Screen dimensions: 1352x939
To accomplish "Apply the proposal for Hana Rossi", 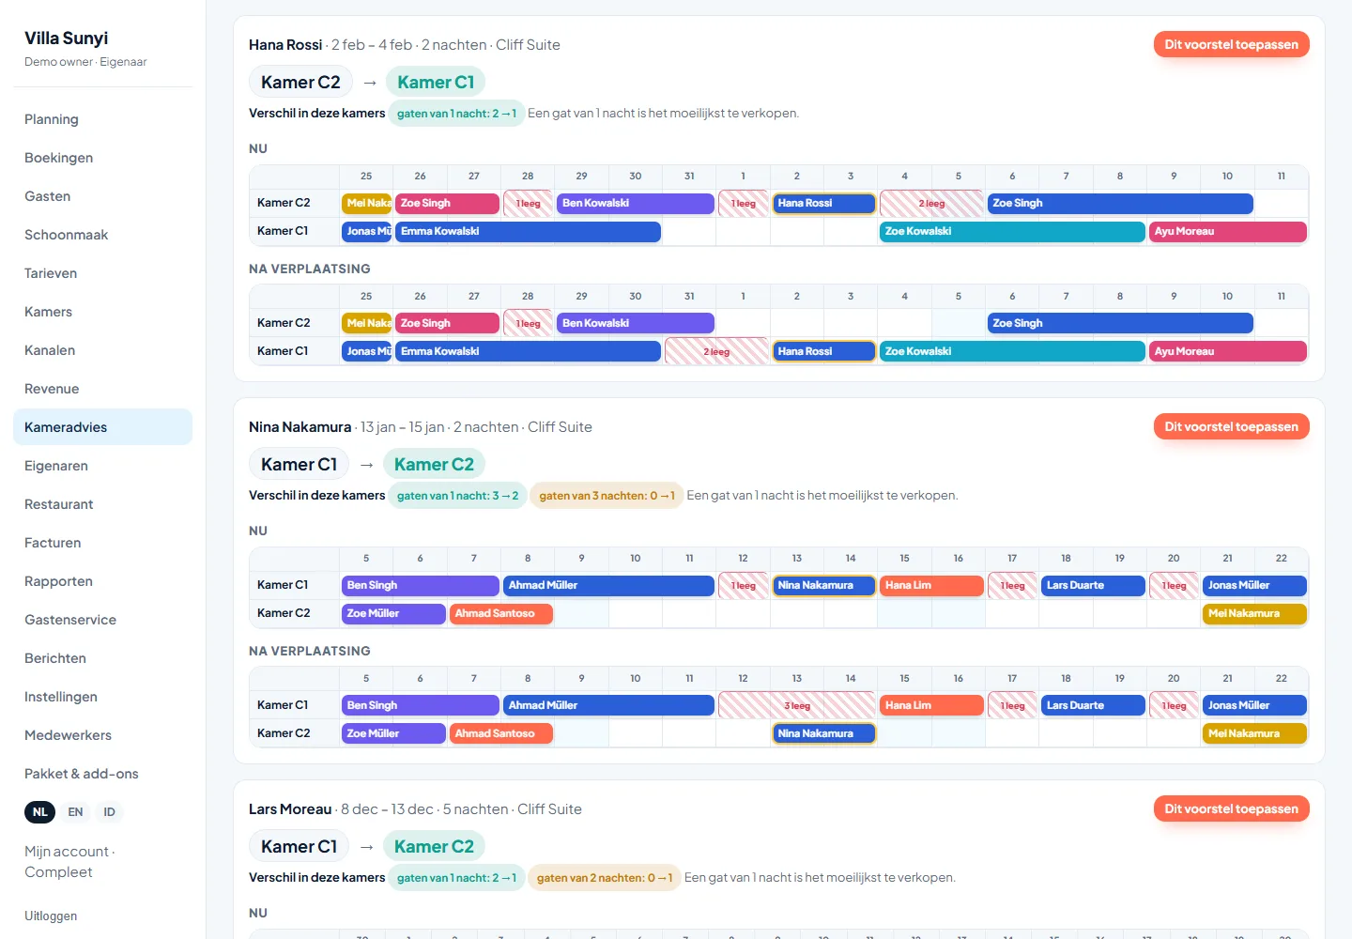I will (x=1231, y=44).
